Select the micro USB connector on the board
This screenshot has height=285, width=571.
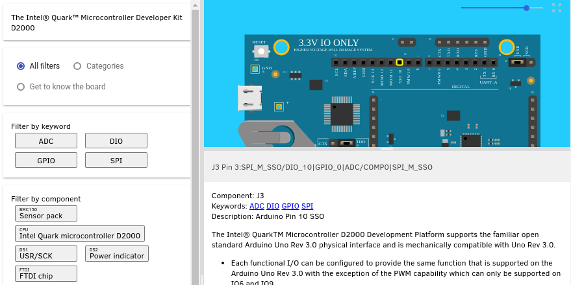click(x=250, y=98)
